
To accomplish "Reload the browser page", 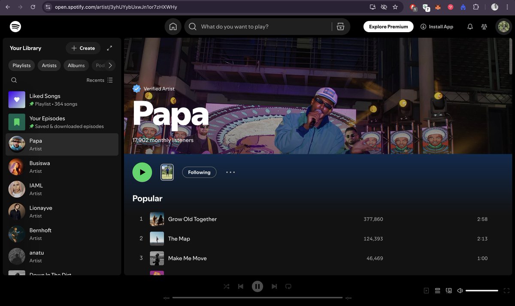I will (33, 7).
